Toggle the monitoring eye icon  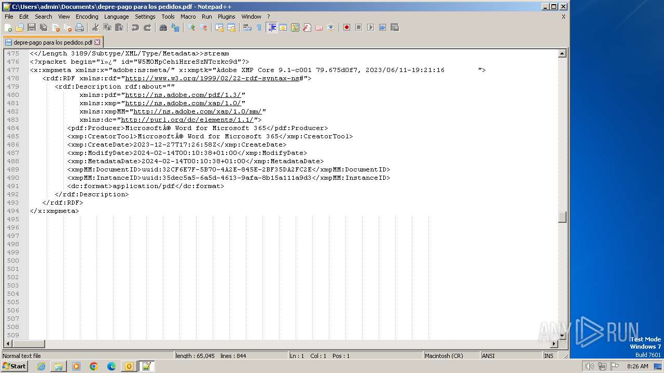[331, 27]
